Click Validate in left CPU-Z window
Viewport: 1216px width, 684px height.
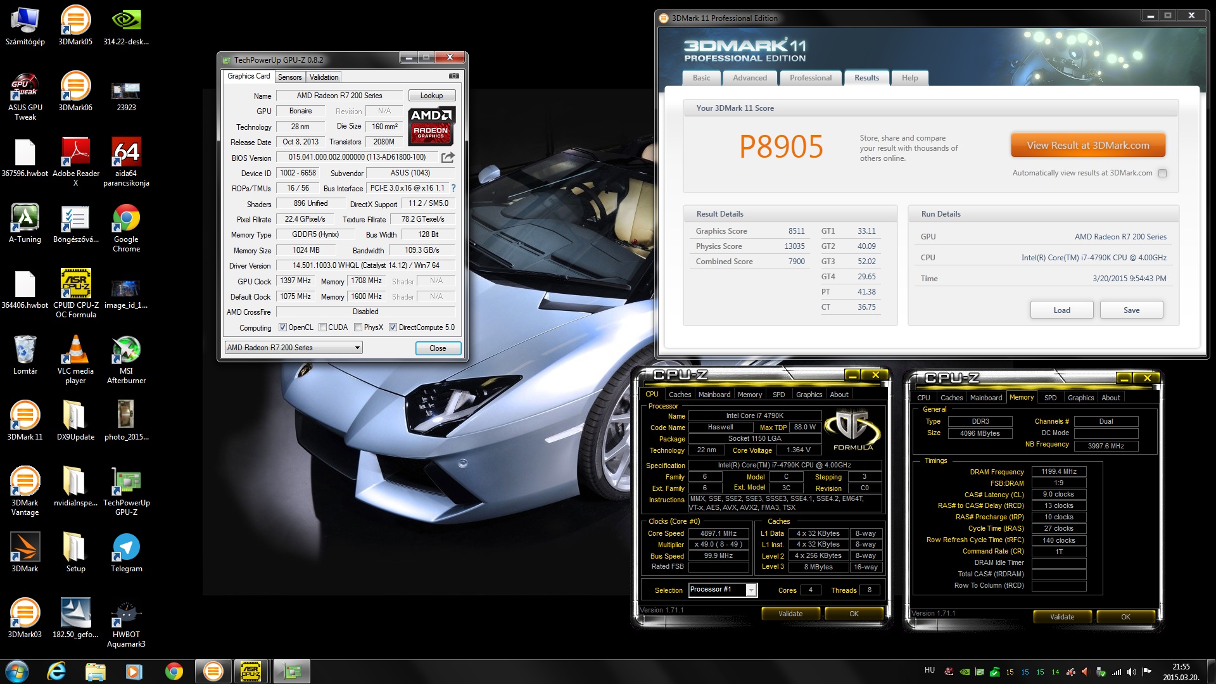[790, 614]
